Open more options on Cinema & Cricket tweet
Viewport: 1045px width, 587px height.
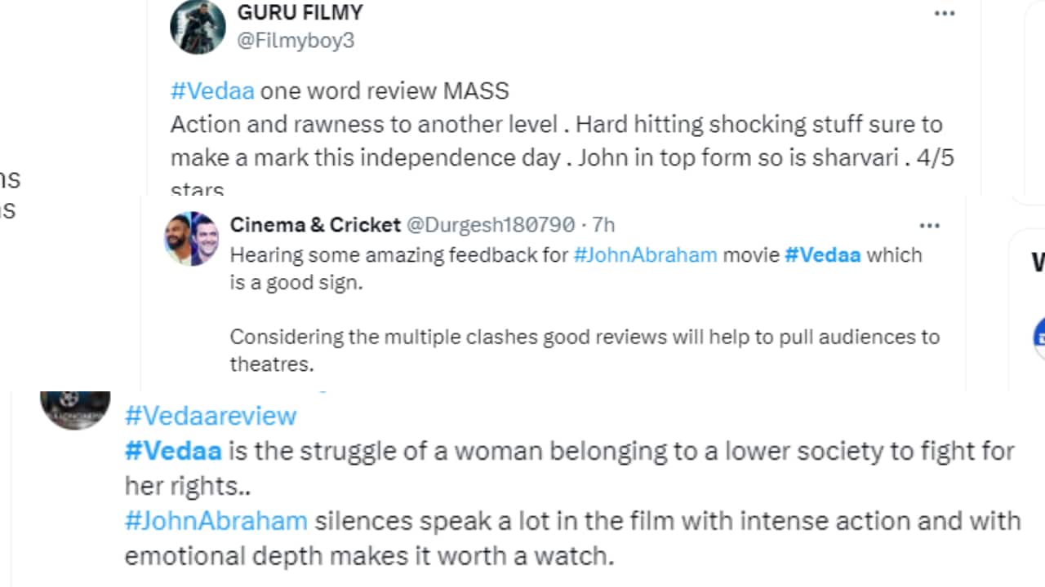coord(930,226)
